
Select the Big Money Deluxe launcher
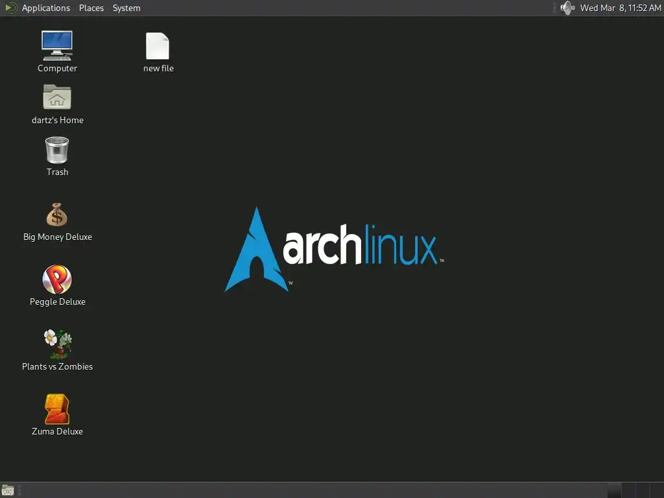pyautogui.click(x=57, y=215)
